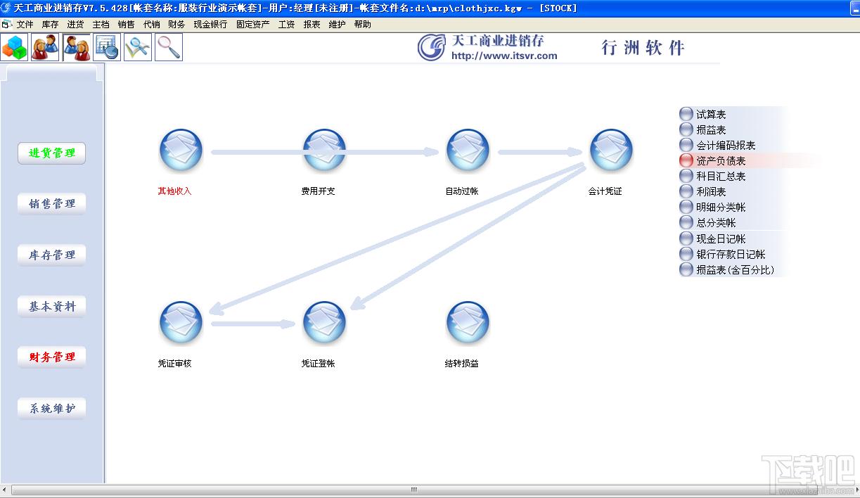Select the 系统维护 sidebar button
This screenshot has width=860, height=498.
click(52, 408)
